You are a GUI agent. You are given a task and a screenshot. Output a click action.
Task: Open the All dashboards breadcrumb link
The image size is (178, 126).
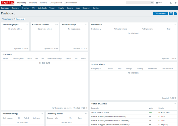[x=8, y=19]
